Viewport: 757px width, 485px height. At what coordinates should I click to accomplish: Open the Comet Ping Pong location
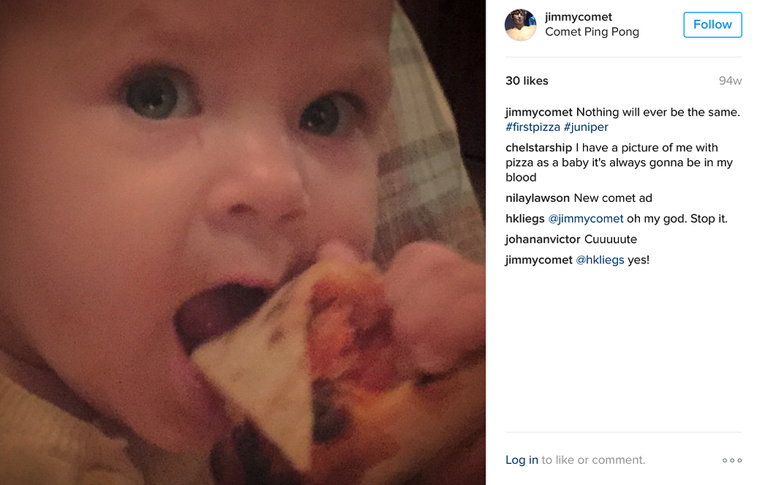pyautogui.click(x=592, y=32)
